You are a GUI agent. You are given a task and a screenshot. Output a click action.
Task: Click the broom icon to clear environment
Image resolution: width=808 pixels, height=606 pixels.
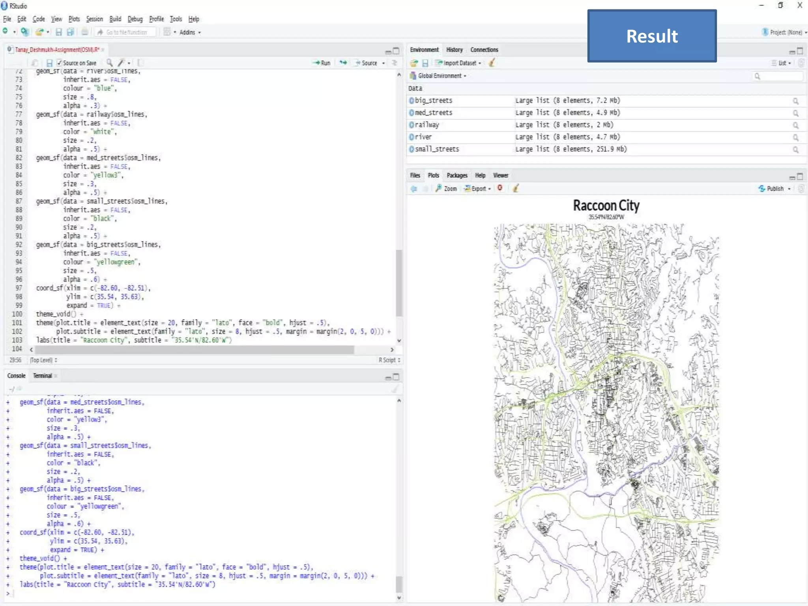(492, 63)
